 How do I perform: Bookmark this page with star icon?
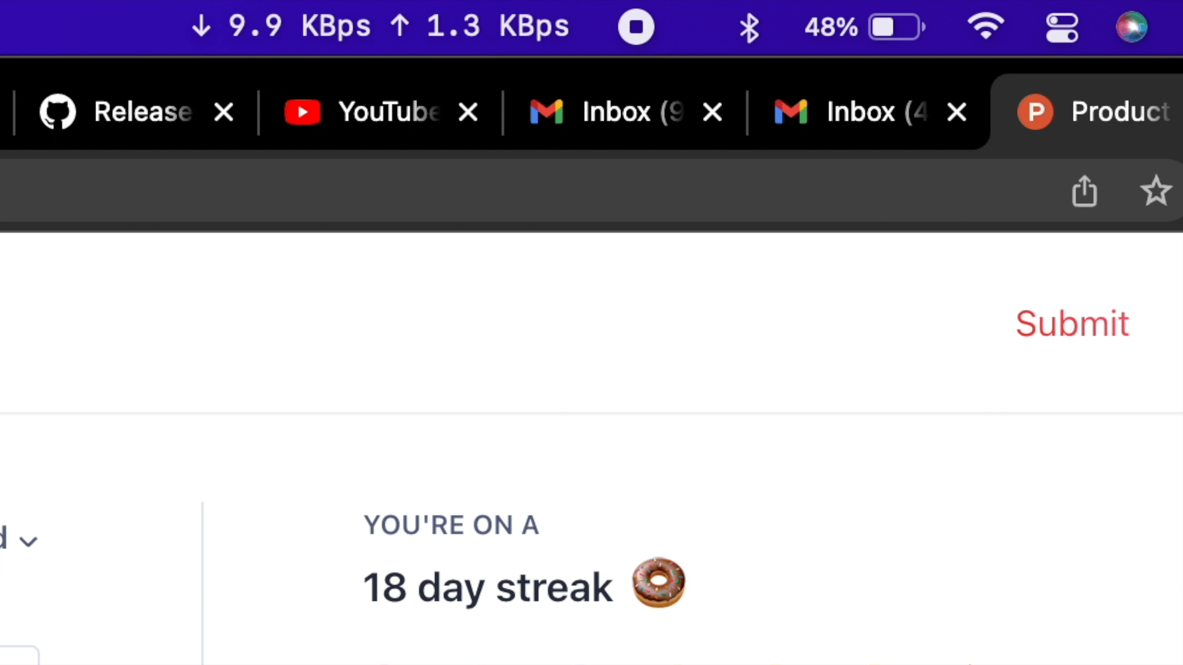1155,191
